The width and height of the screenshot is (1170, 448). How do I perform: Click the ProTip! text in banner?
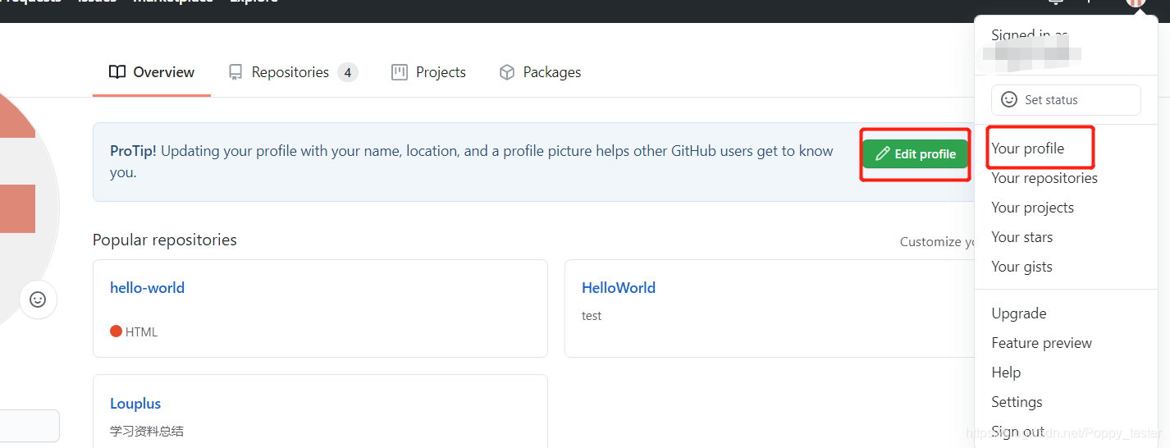133,151
